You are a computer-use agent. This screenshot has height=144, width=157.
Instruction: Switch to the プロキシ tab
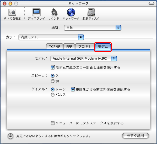[85, 47]
